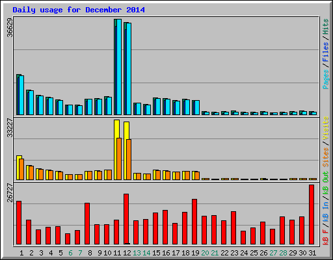
Task: Click green weekend day label 27
Action: (x=273, y=253)
